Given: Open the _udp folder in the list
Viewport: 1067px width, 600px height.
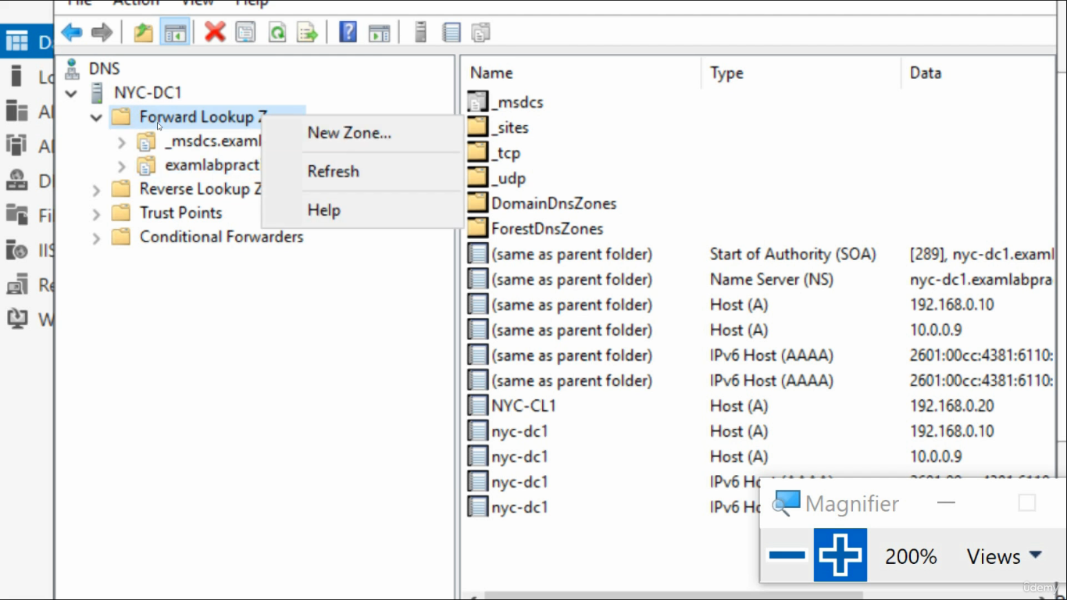Looking at the screenshot, I should [x=509, y=178].
